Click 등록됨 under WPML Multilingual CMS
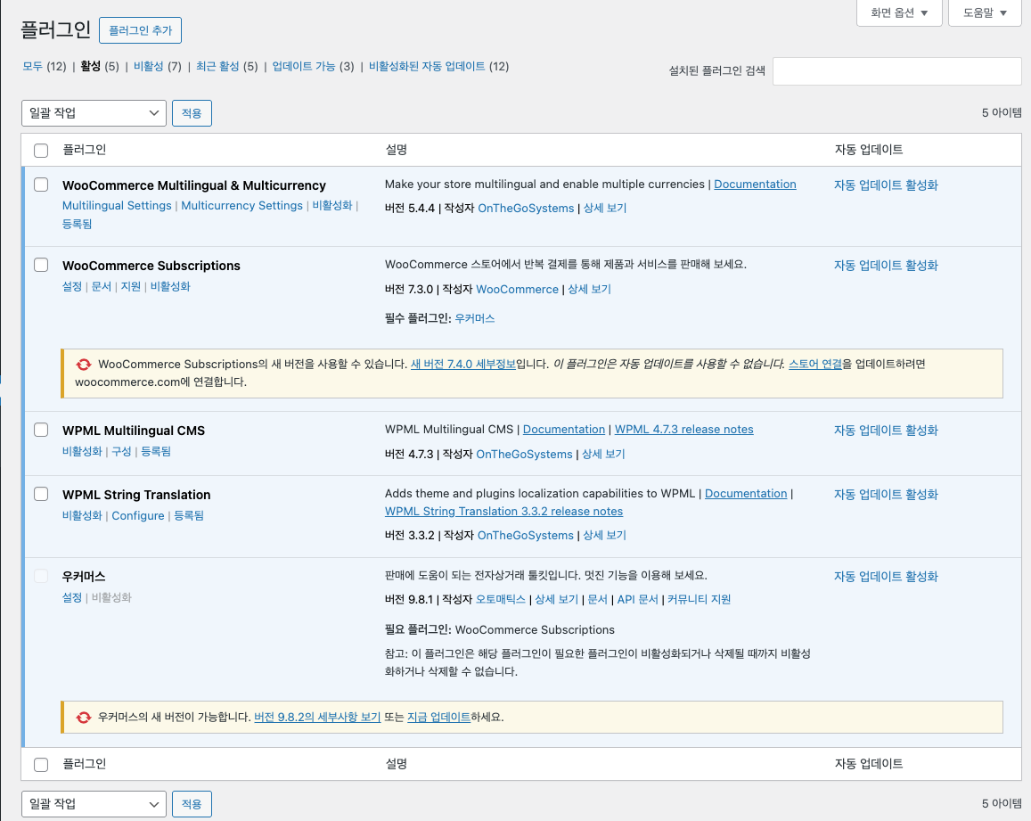 [x=156, y=451]
